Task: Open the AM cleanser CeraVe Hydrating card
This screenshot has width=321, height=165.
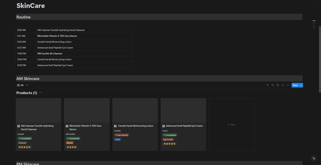Action: [38, 125]
